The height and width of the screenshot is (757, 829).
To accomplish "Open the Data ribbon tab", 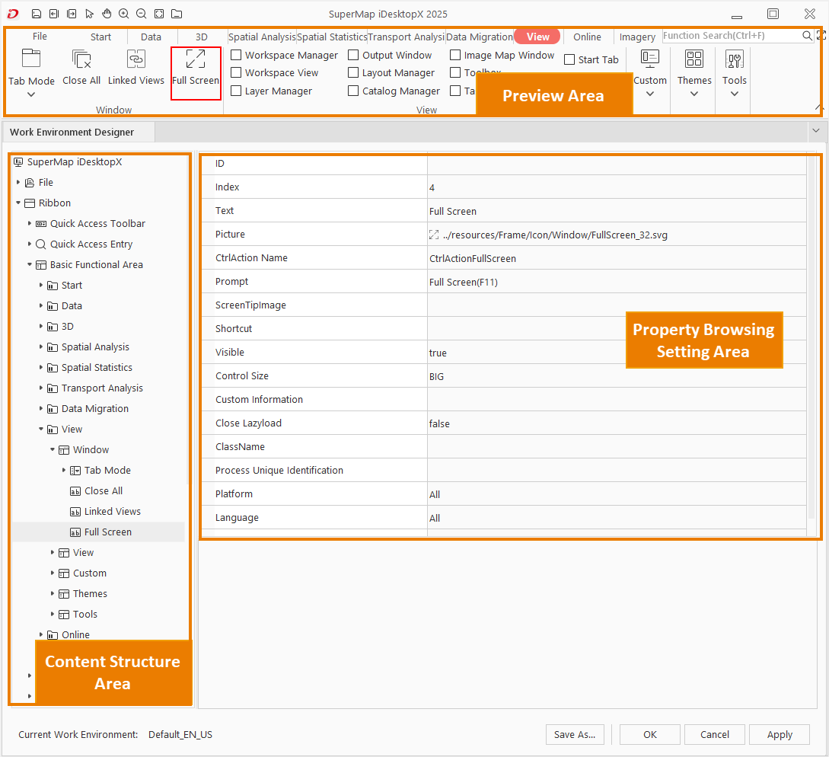I will 151,37.
